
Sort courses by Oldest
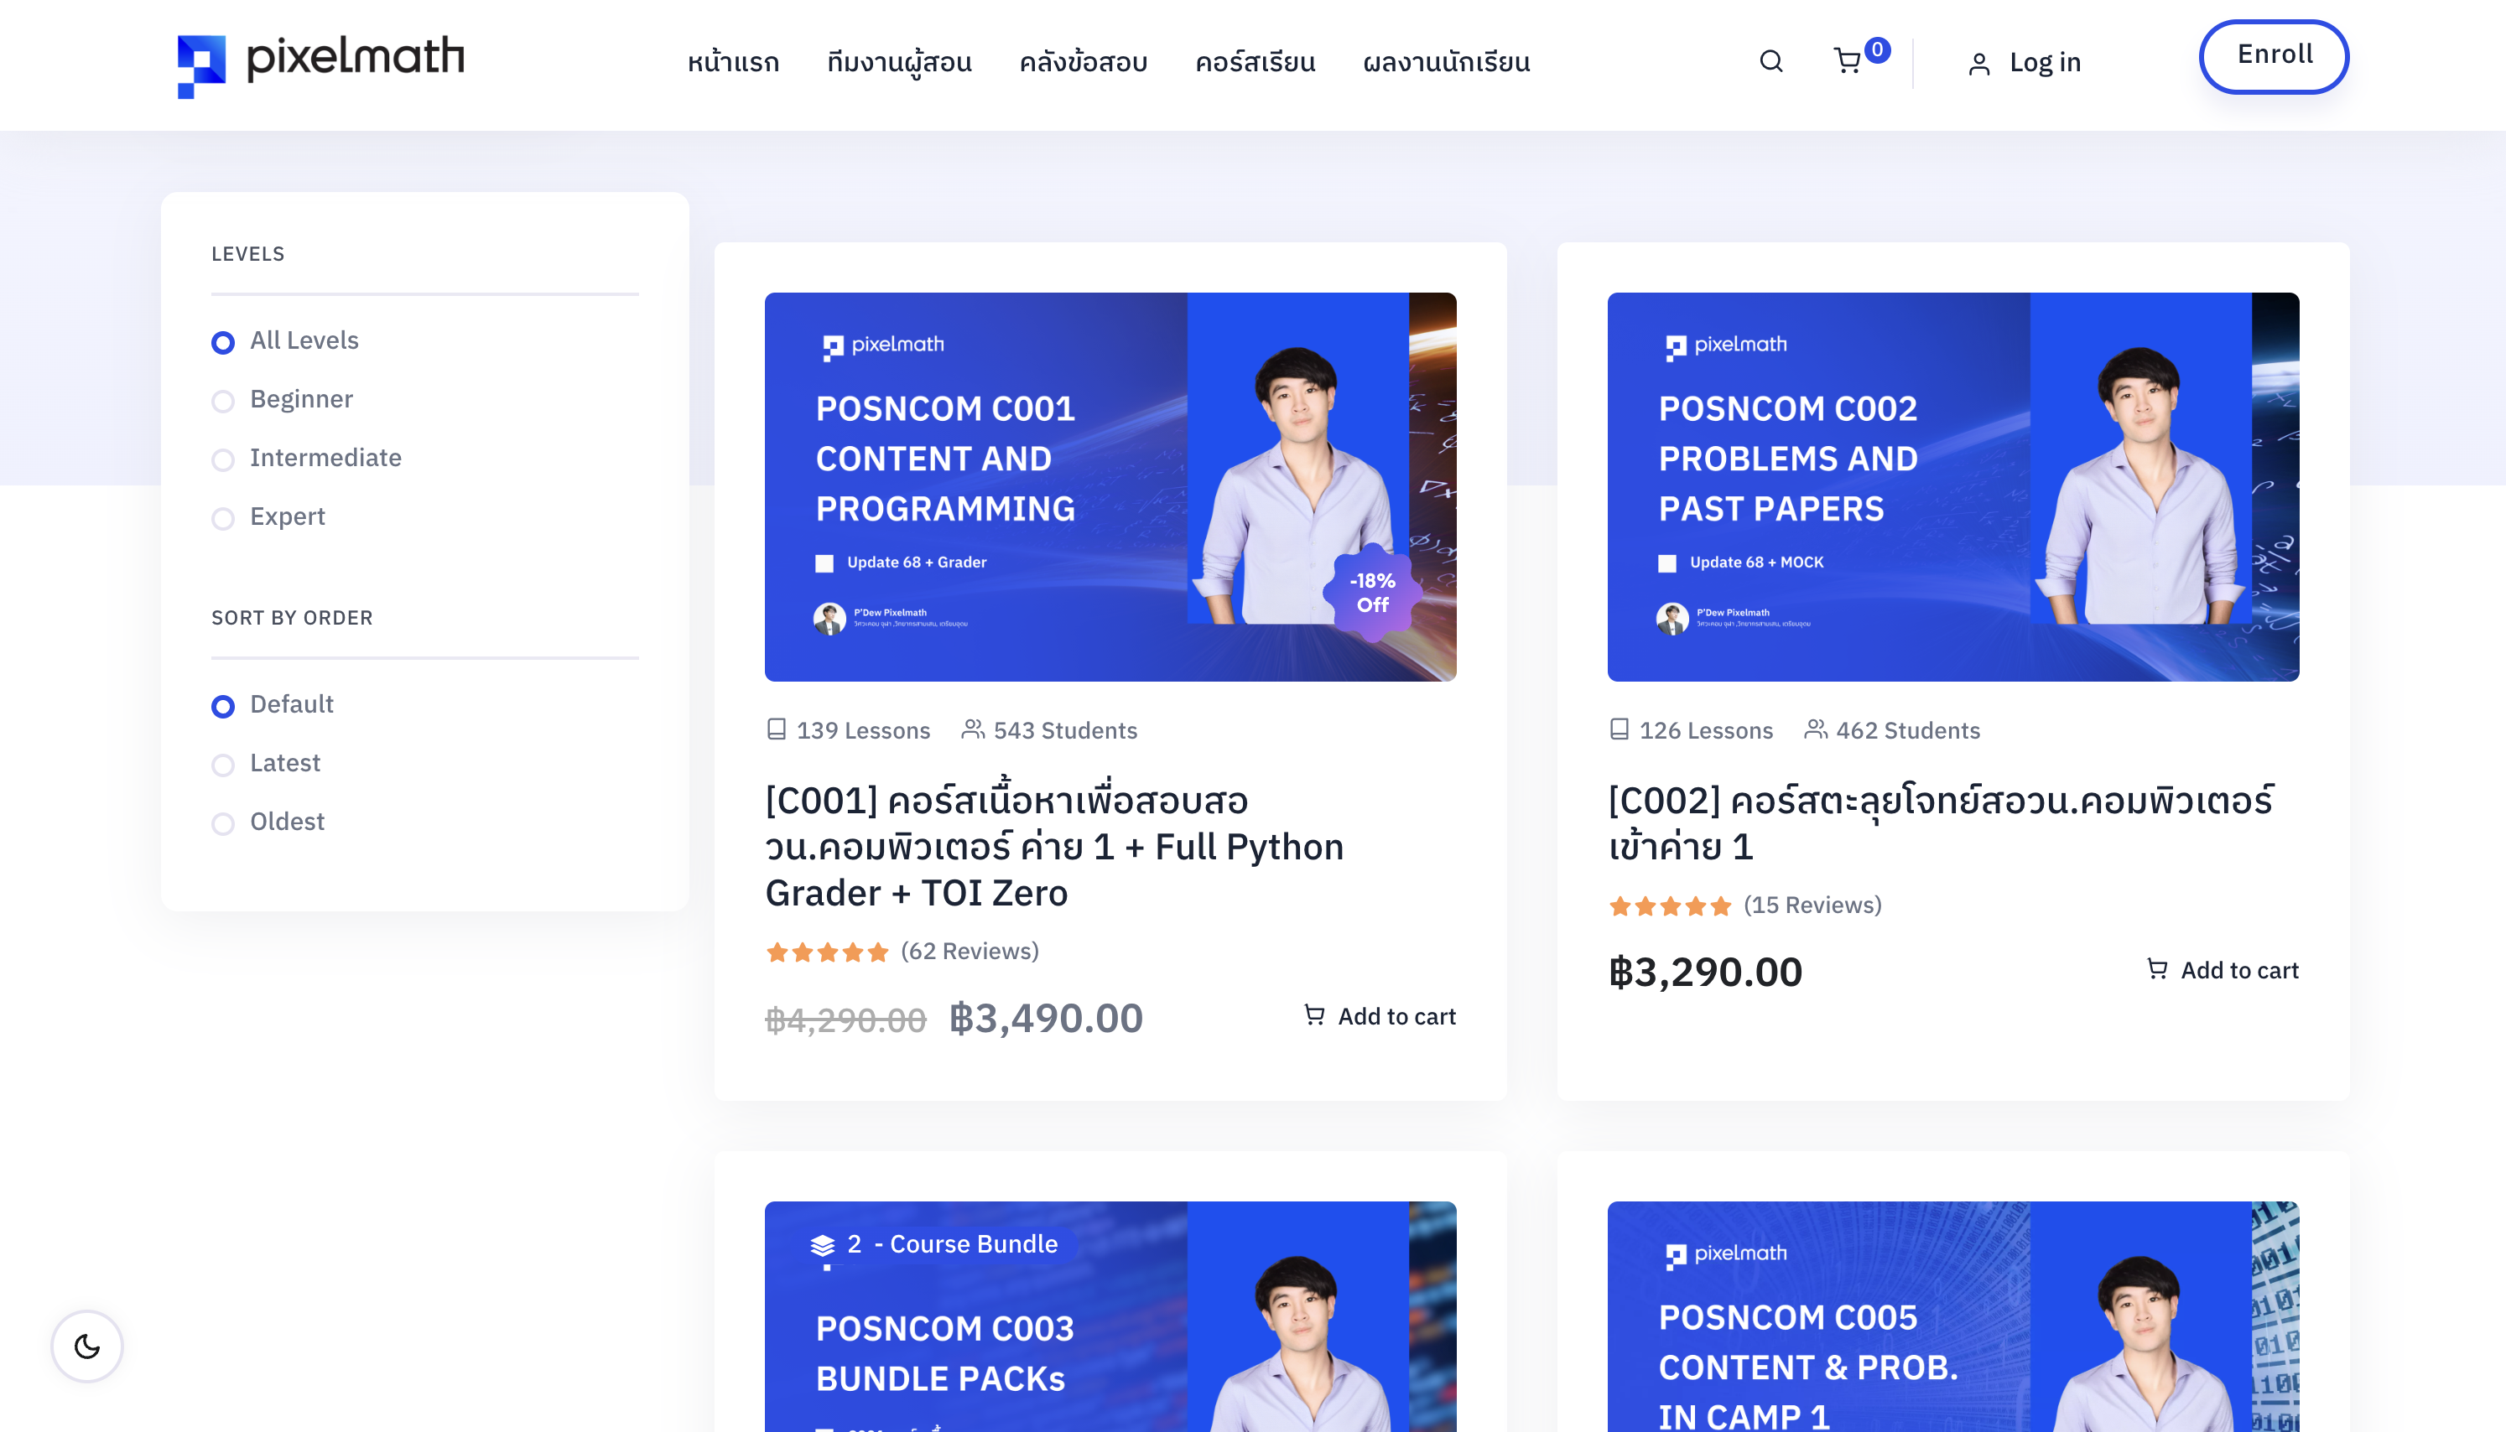[x=268, y=822]
